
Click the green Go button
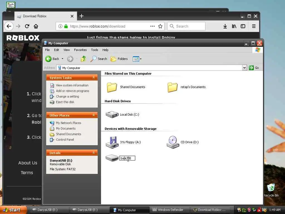[254, 68]
